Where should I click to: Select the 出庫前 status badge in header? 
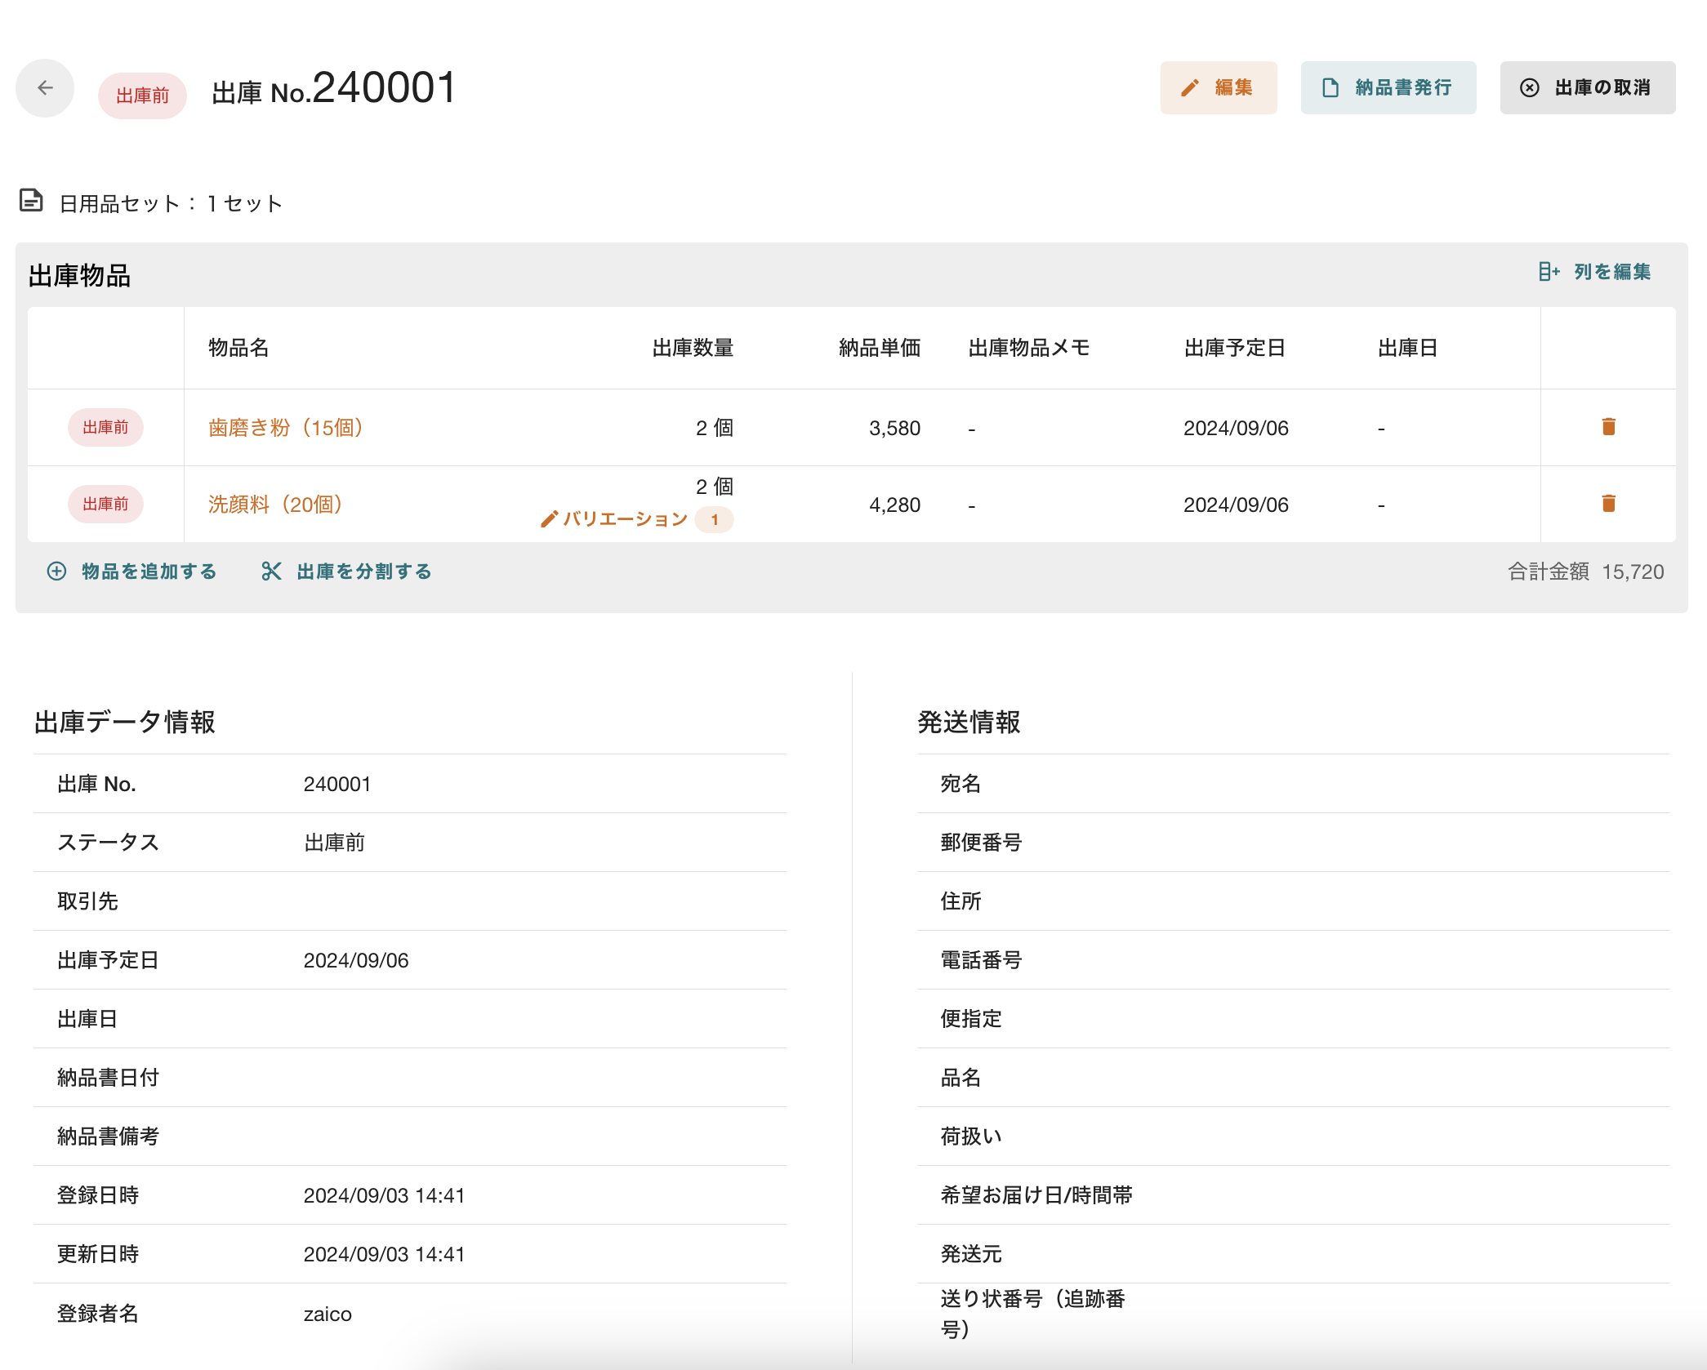pos(142,96)
